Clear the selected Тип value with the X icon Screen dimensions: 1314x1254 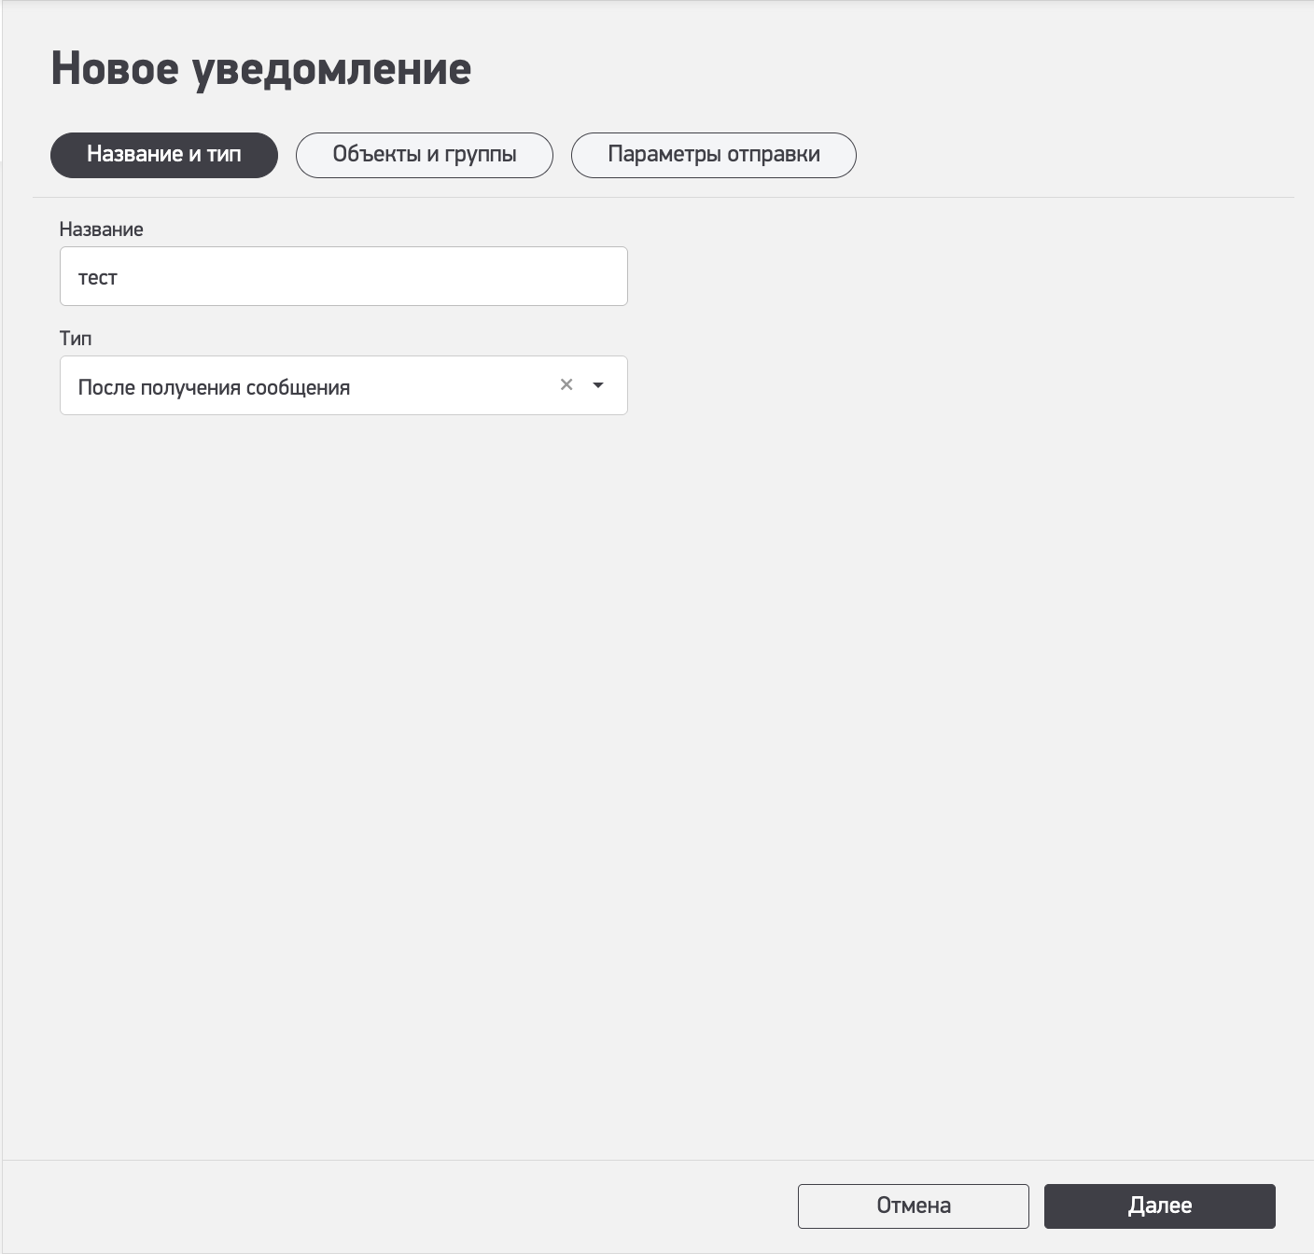pos(566,384)
